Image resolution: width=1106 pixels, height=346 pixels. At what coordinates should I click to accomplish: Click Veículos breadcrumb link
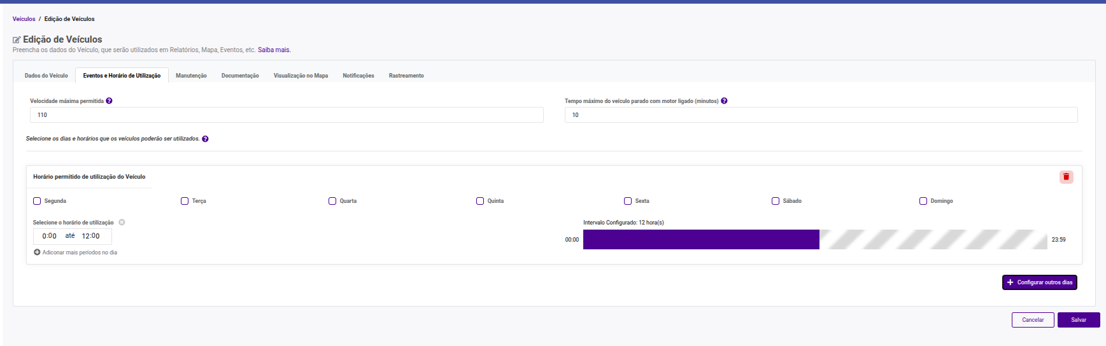[24, 19]
